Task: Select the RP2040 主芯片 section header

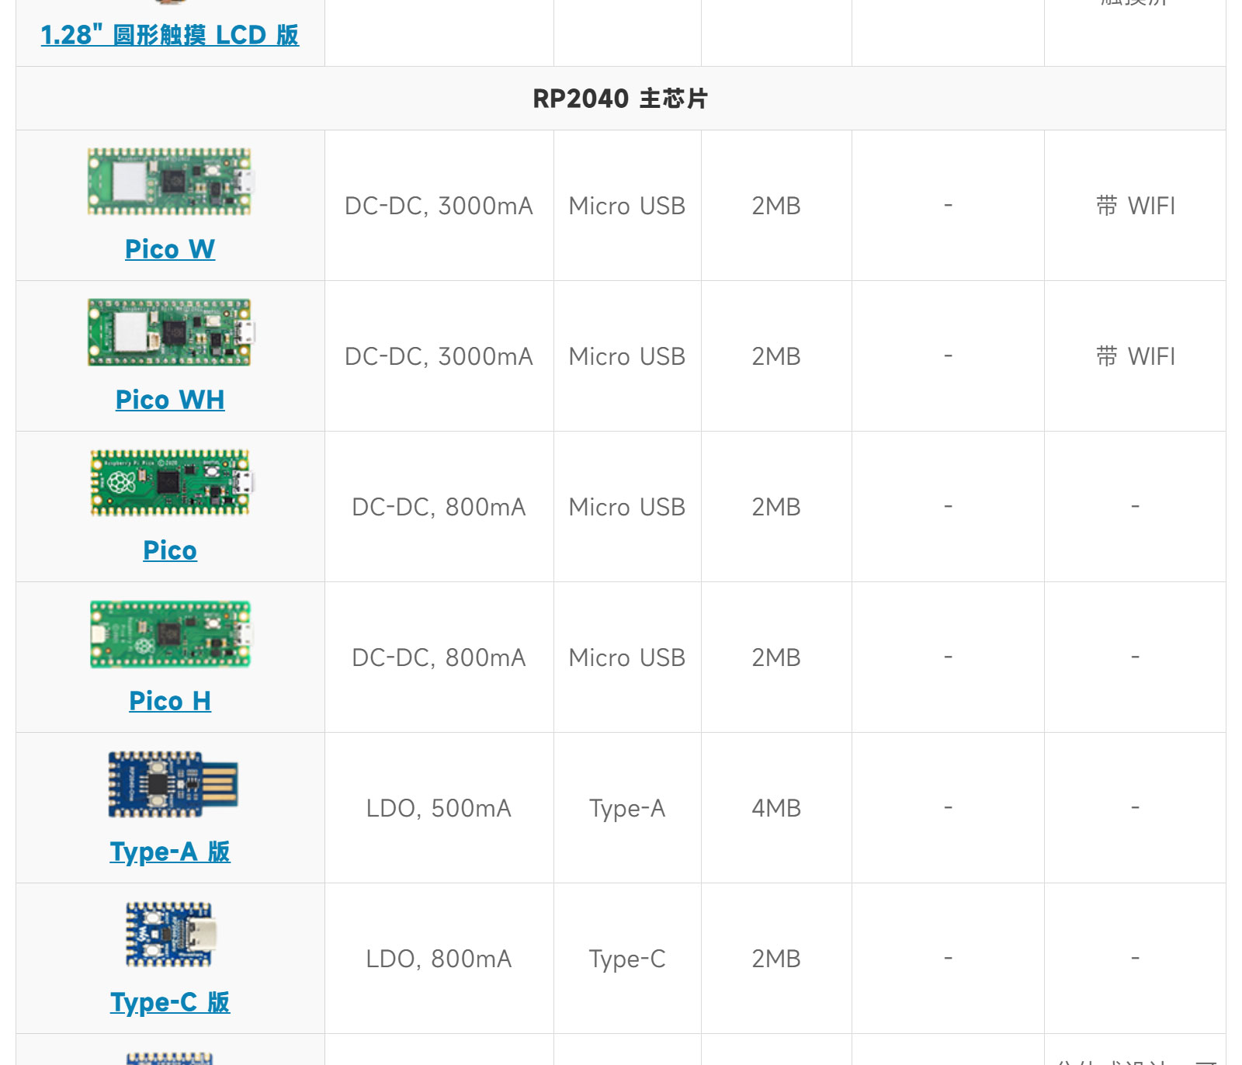Action: point(620,99)
